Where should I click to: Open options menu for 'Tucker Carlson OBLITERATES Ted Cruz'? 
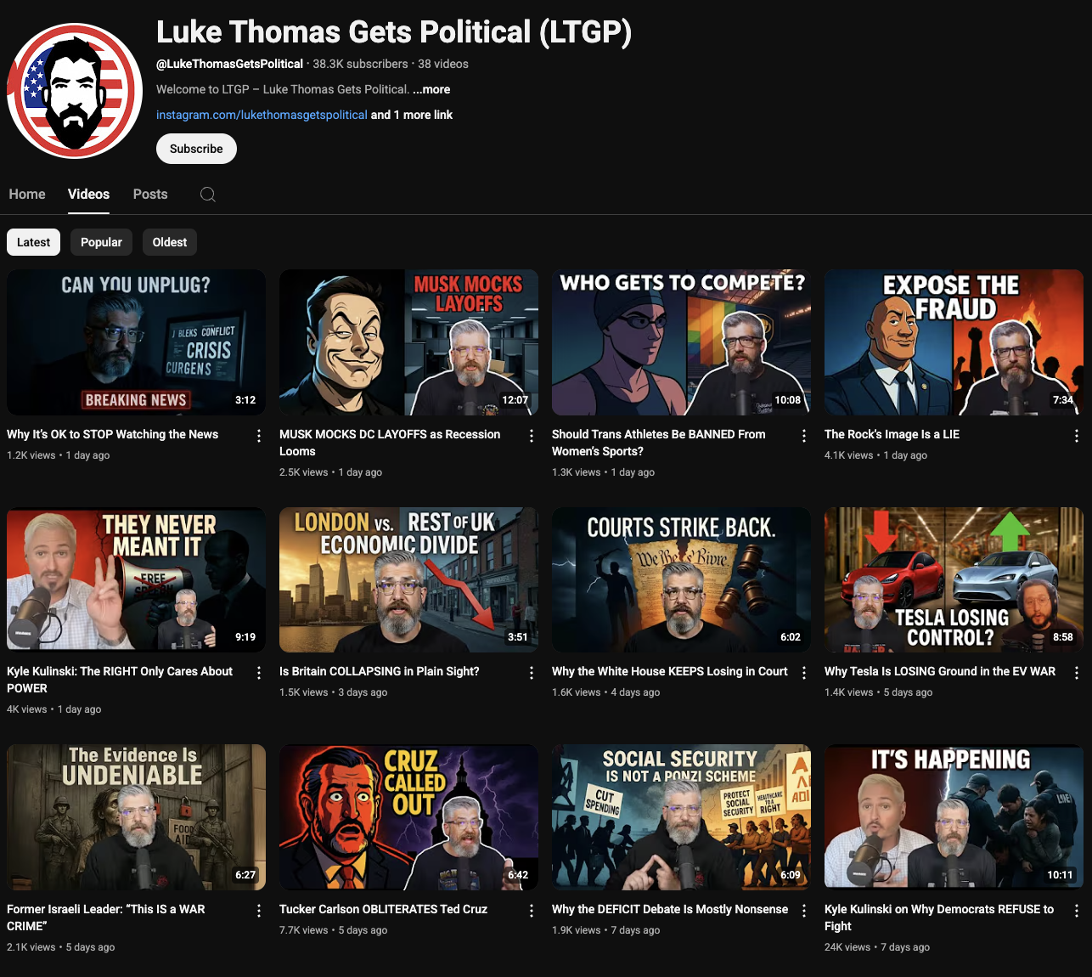pos(532,911)
